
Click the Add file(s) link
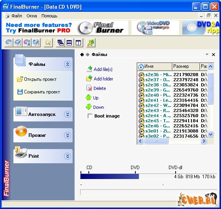[x=103, y=69]
